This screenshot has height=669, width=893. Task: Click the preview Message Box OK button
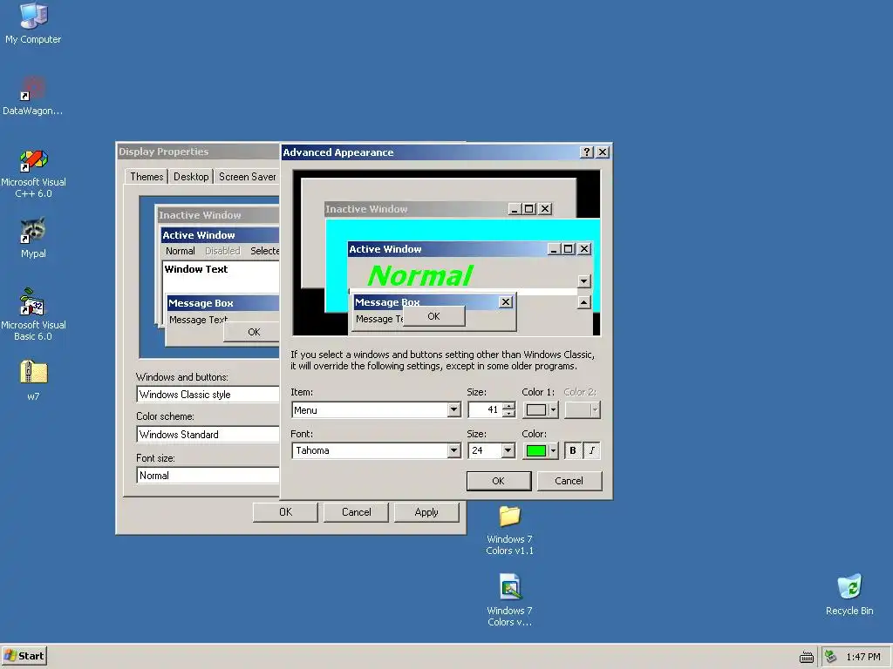pos(434,316)
